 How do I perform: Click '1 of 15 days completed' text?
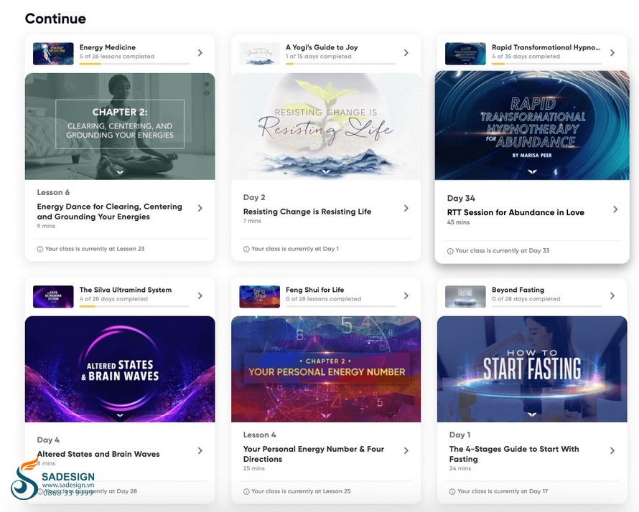tap(318, 57)
